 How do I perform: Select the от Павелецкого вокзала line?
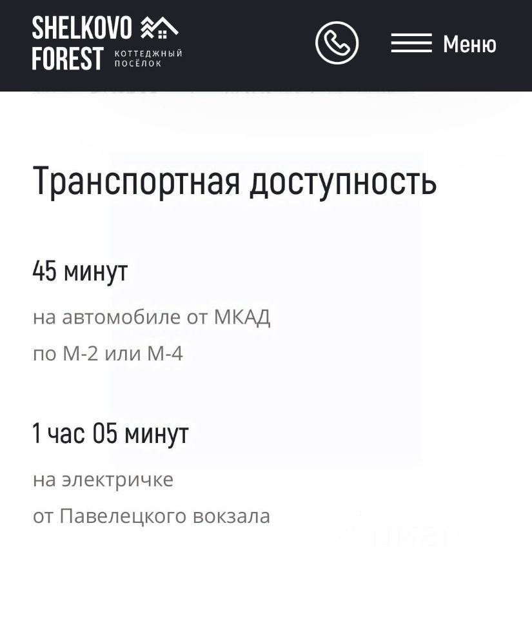(152, 516)
